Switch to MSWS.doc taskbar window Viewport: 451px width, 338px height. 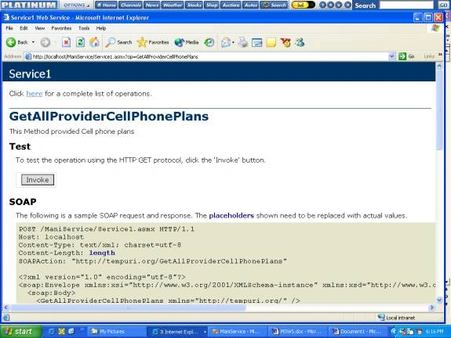coord(298,332)
